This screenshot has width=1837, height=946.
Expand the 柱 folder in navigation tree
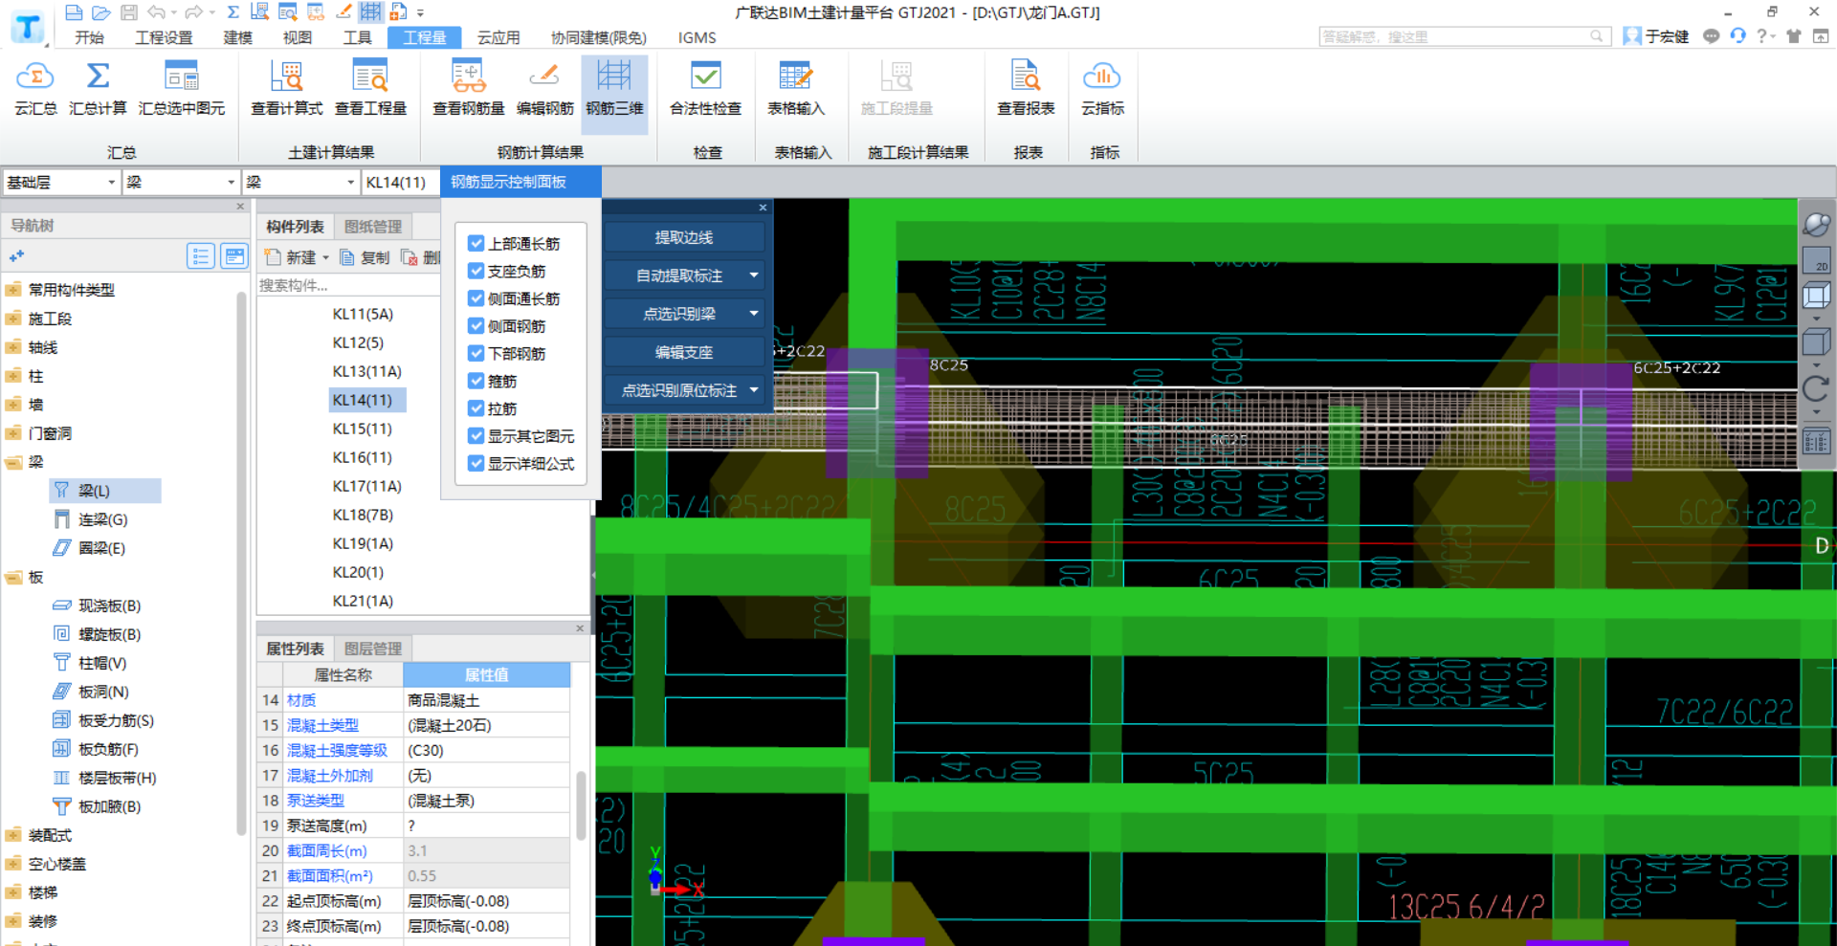click(x=13, y=376)
